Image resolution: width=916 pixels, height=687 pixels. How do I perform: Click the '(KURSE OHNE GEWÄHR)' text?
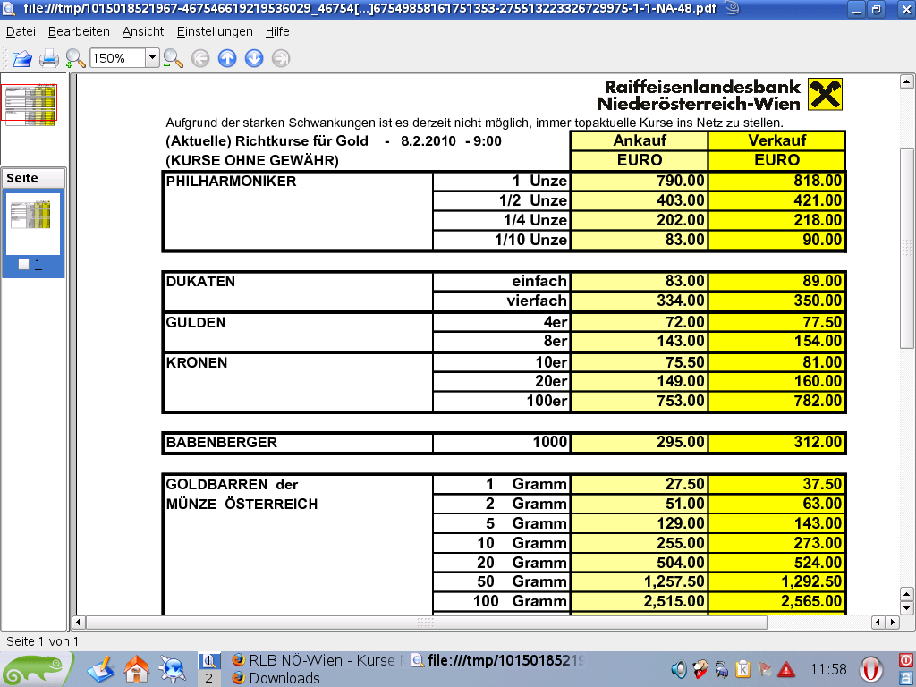pyautogui.click(x=252, y=161)
